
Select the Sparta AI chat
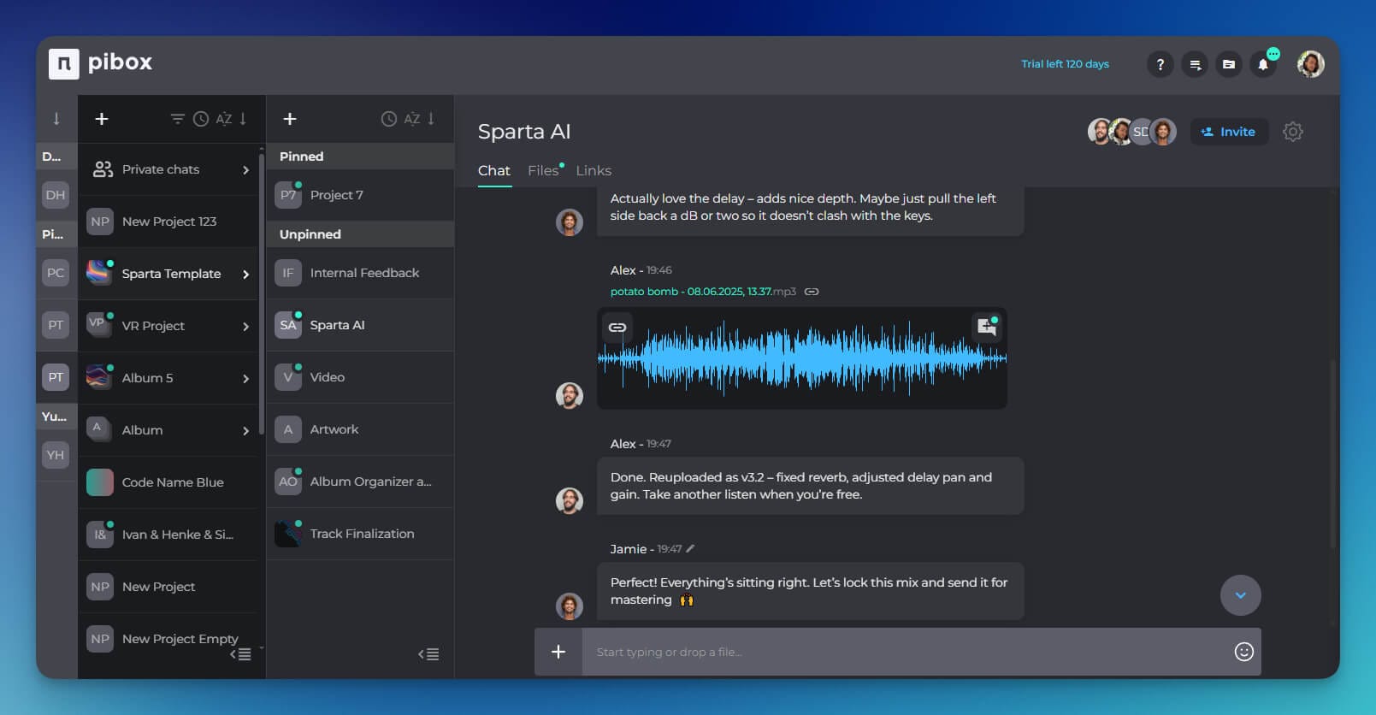point(360,325)
